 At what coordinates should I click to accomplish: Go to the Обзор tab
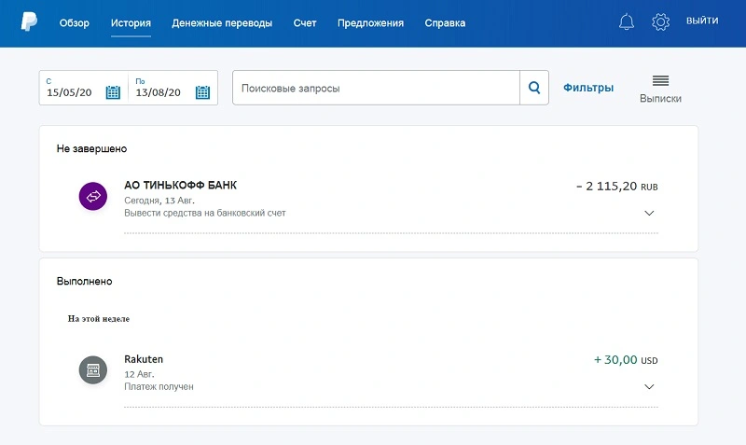pyautogui.click(x=75, y=22)
